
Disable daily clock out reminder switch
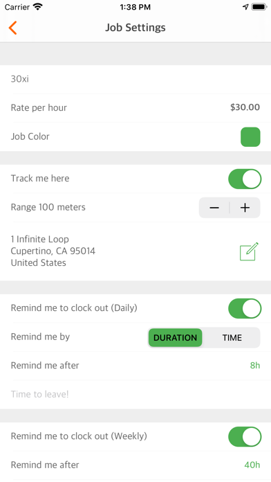pos(245,308)
